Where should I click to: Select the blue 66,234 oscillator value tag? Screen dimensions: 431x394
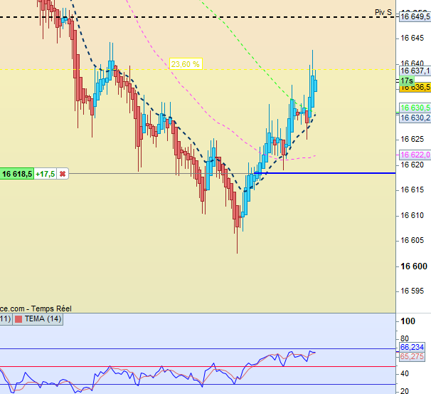[x=412, y=347]
